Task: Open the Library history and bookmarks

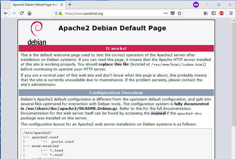Action: pos(206,13)
